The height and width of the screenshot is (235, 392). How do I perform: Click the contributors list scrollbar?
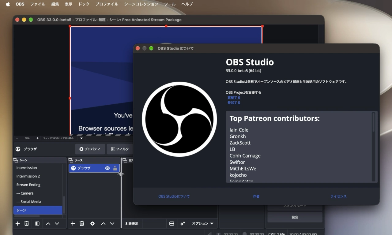373,122
